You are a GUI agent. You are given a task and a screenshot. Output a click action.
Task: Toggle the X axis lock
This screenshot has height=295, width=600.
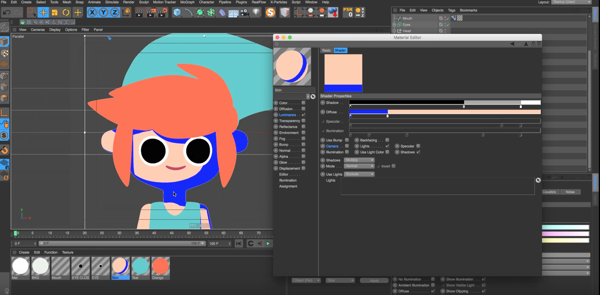92,12
